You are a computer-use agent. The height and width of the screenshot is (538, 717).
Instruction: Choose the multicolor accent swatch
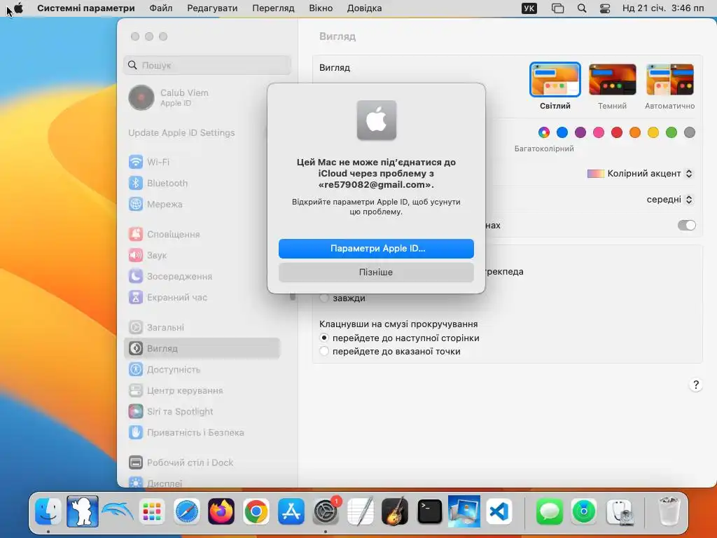543,132
